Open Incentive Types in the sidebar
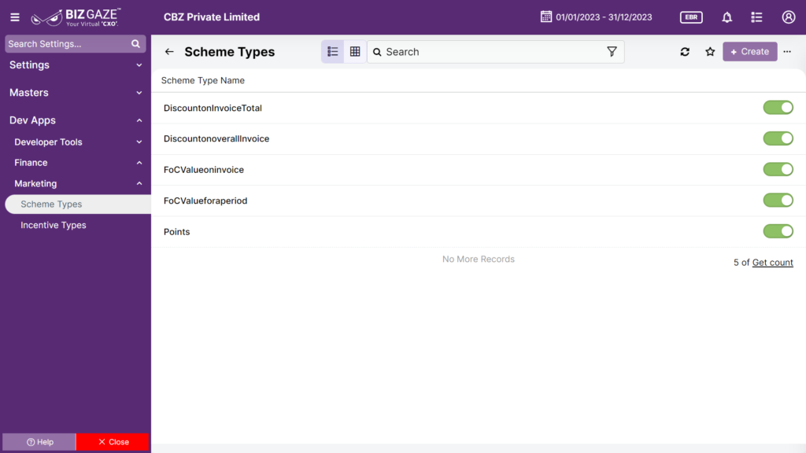 [x=54, y=226]
